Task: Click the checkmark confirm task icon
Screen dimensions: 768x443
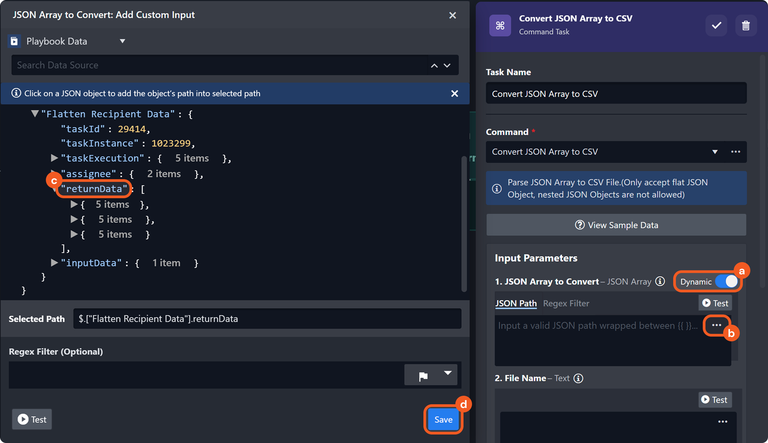Action: (716, 25)
